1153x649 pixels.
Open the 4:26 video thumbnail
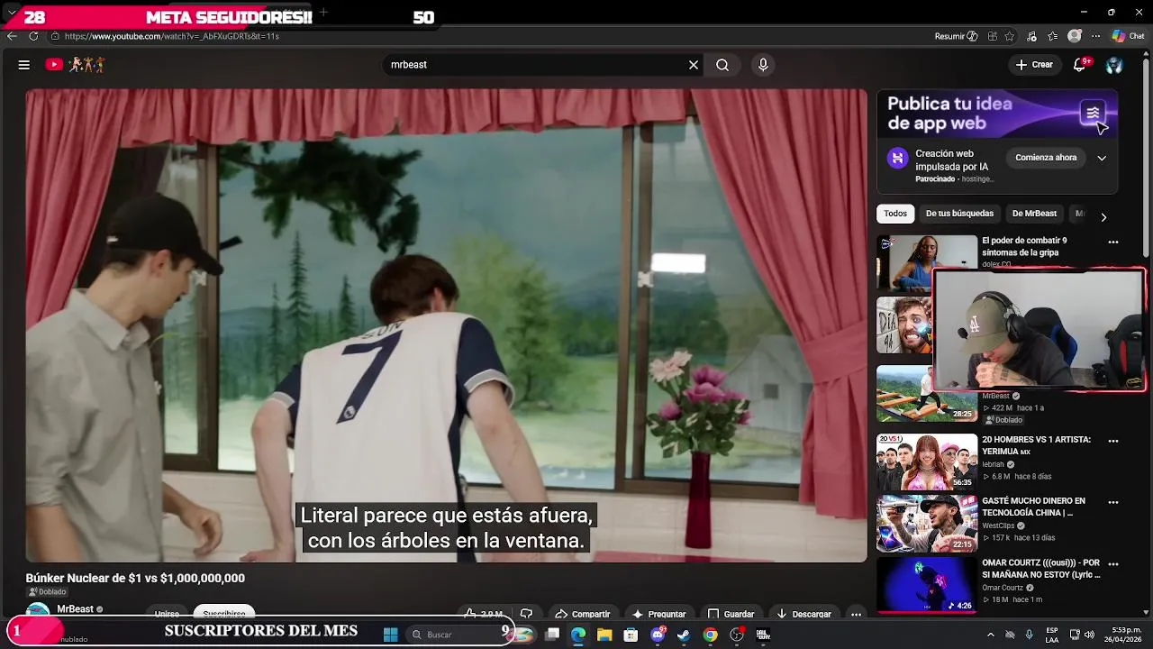[x=927, y=584]
